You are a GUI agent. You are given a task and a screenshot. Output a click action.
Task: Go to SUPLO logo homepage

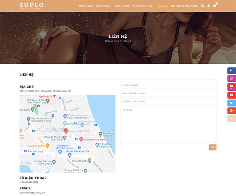(x=31, y=6)
